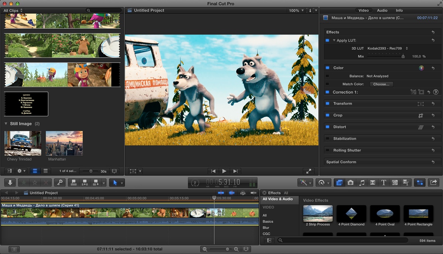The image size is (443, 254).
Task: Open the Retime speed dropdown
Action: click(324, 182)
